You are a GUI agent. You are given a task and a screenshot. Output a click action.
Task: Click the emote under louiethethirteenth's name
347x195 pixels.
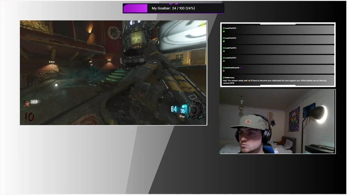(x=224, y=71)
